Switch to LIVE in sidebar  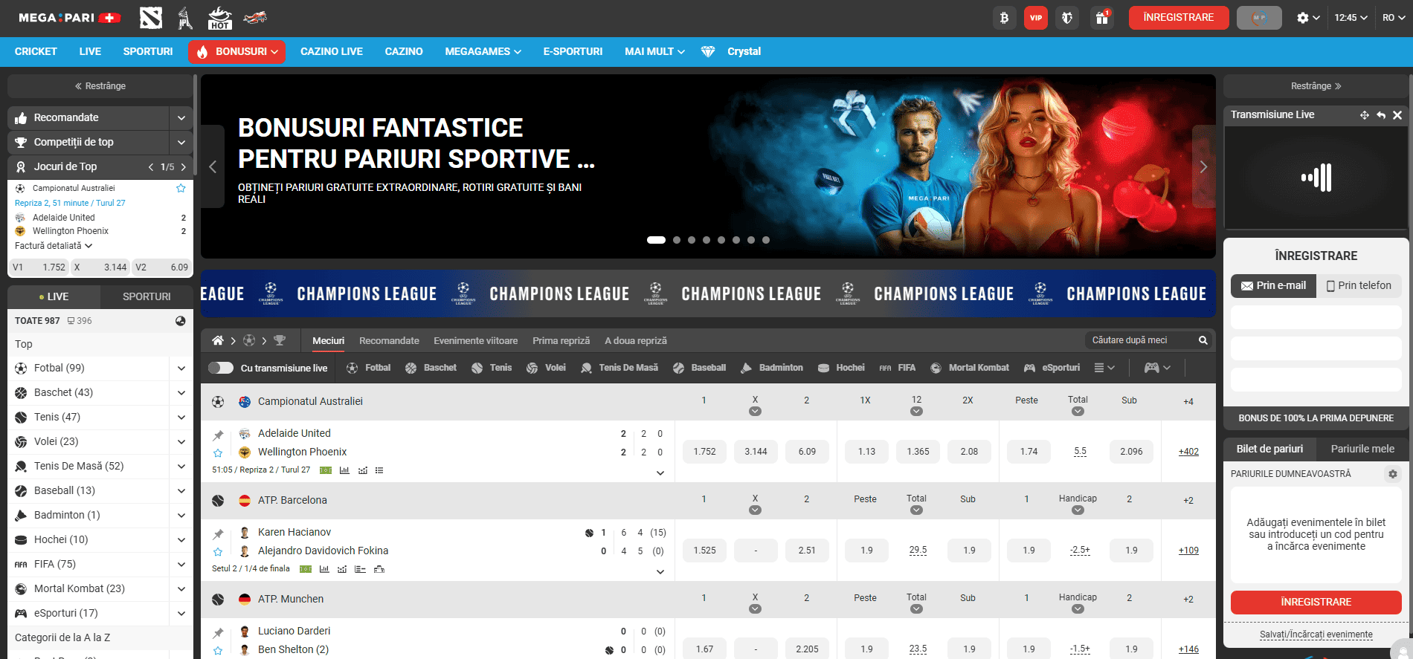pyautogui.click(x=54, y=296)
